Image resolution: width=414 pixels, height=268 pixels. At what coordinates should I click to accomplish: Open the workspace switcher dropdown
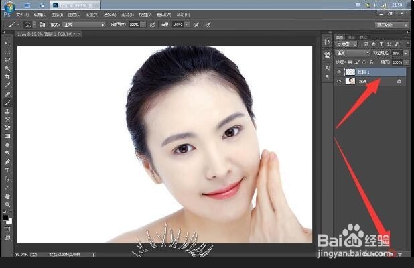click(x=392, y=25)
